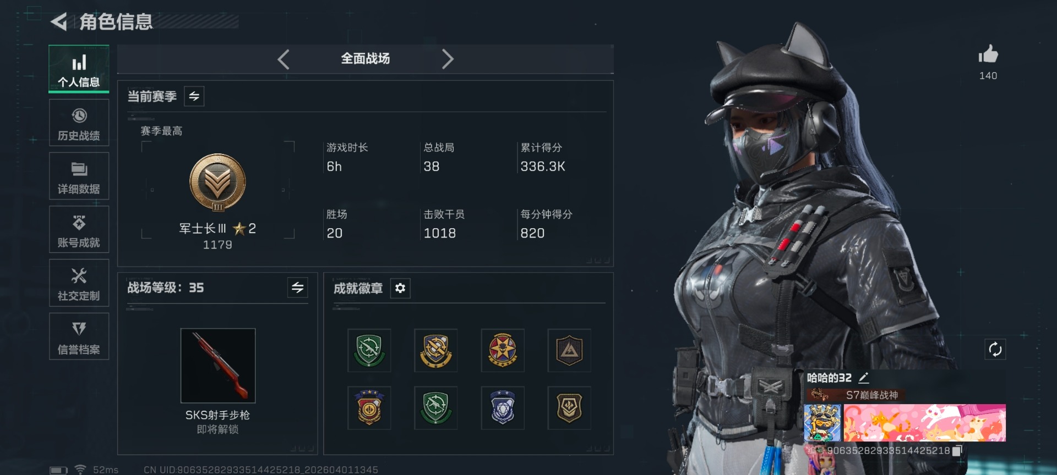
Task: Toggle current season swap button
Action: (x=194, y=96)
